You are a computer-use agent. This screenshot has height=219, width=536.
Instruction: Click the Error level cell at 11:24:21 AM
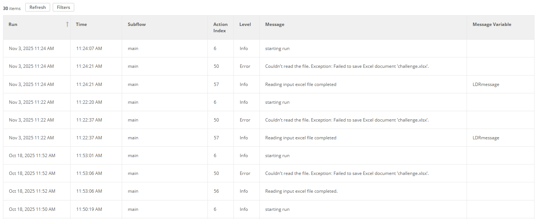coord(245,66)
